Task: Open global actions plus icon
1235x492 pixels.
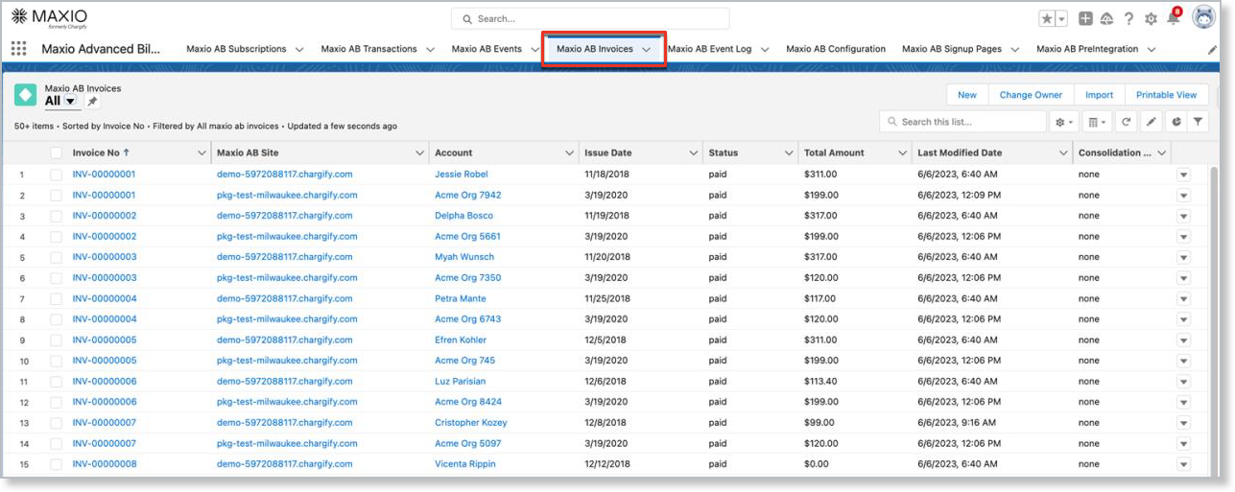Action: pyautogui.click(x=1085, y=18)
